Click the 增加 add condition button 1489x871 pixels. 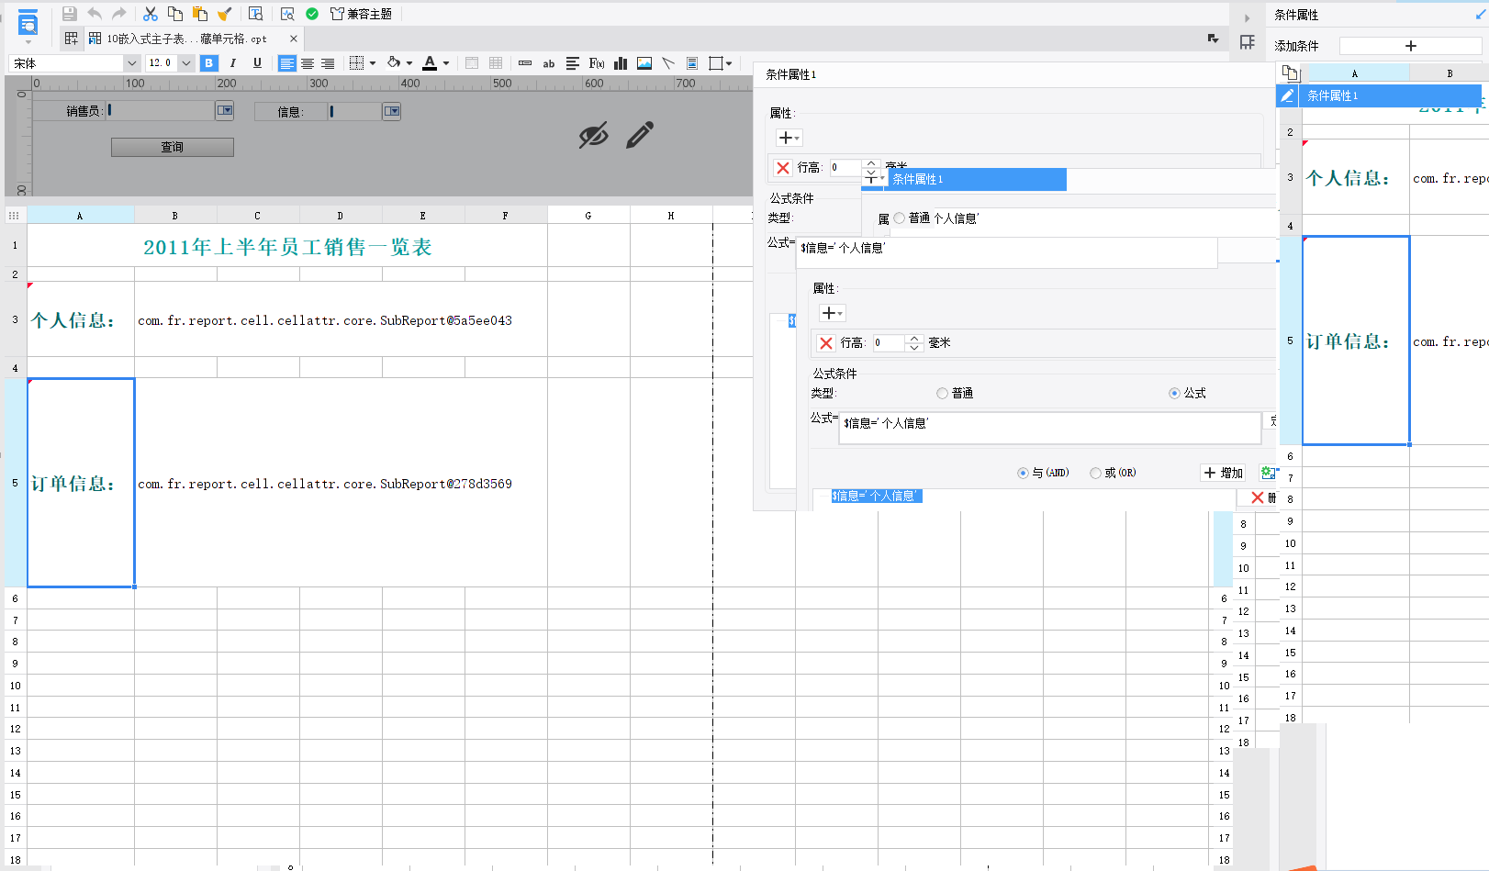(x=1224, y=473)
